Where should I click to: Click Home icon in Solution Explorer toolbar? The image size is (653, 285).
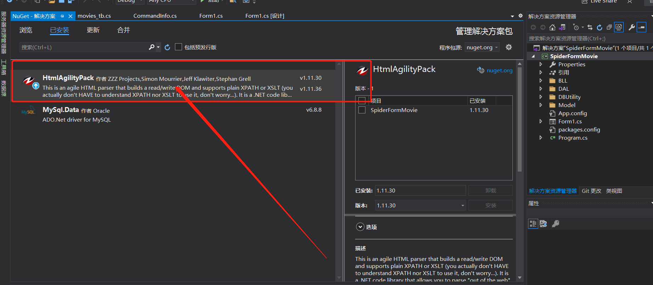click(552, 27)
